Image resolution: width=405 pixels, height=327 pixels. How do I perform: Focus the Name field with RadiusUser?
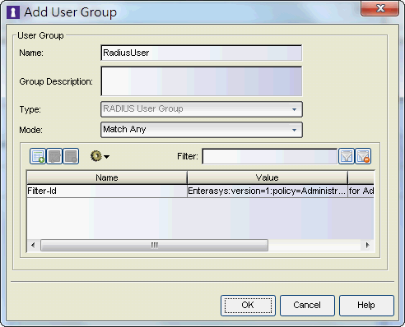[x=202, y=53]
